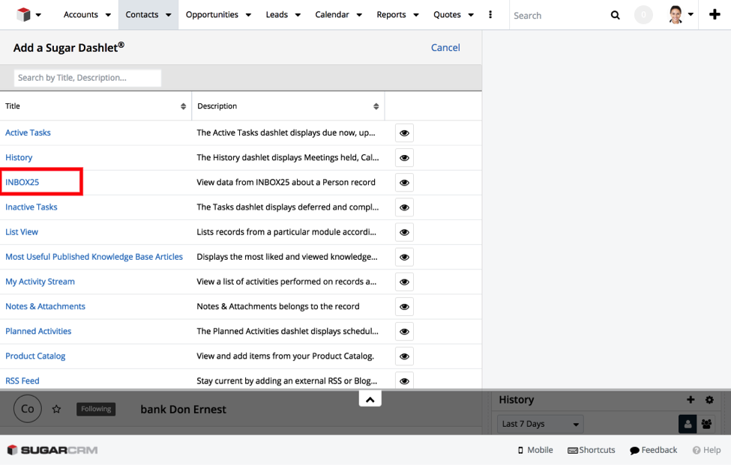The height and width of the screenshot is (465, 731).
Task: Select the My Activity Stream link
Action: pyautogui.click(x=40, y=282)
